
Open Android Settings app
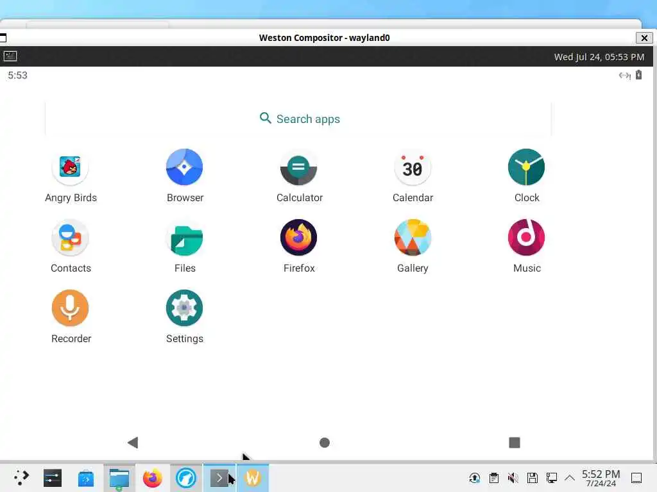pos(184,308)
